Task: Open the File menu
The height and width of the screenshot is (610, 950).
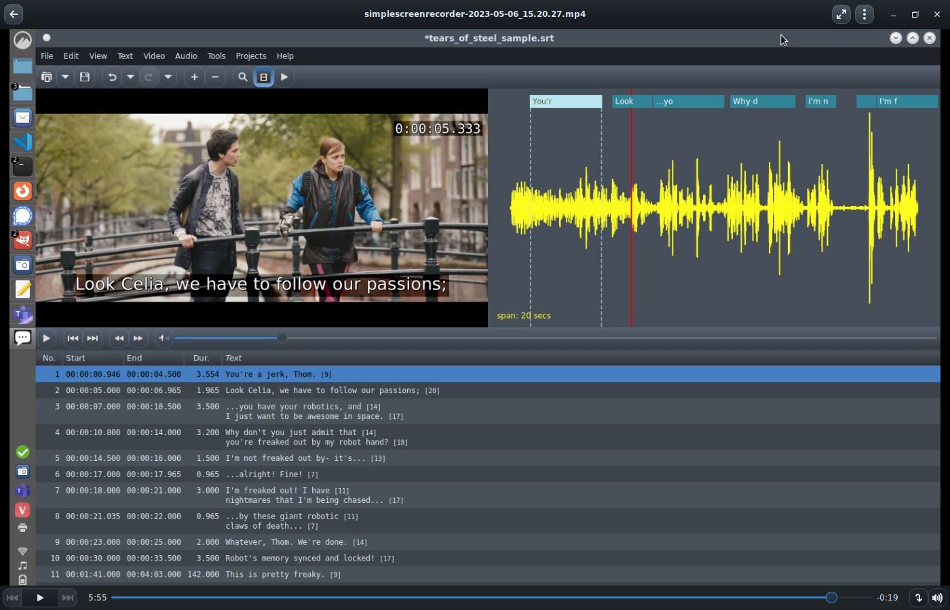Action: tap(47, 56)
